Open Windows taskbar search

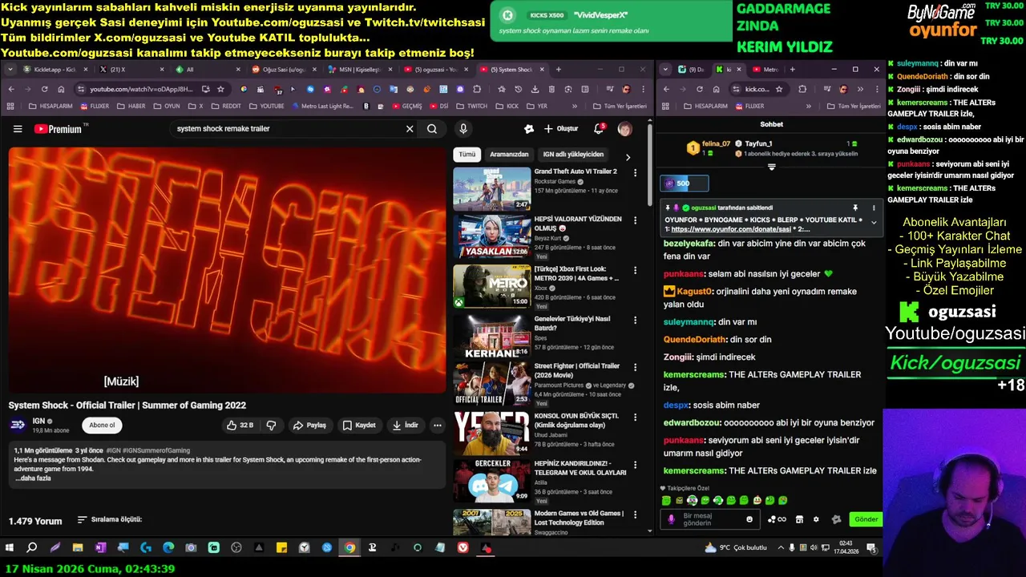tap(32, 548)
